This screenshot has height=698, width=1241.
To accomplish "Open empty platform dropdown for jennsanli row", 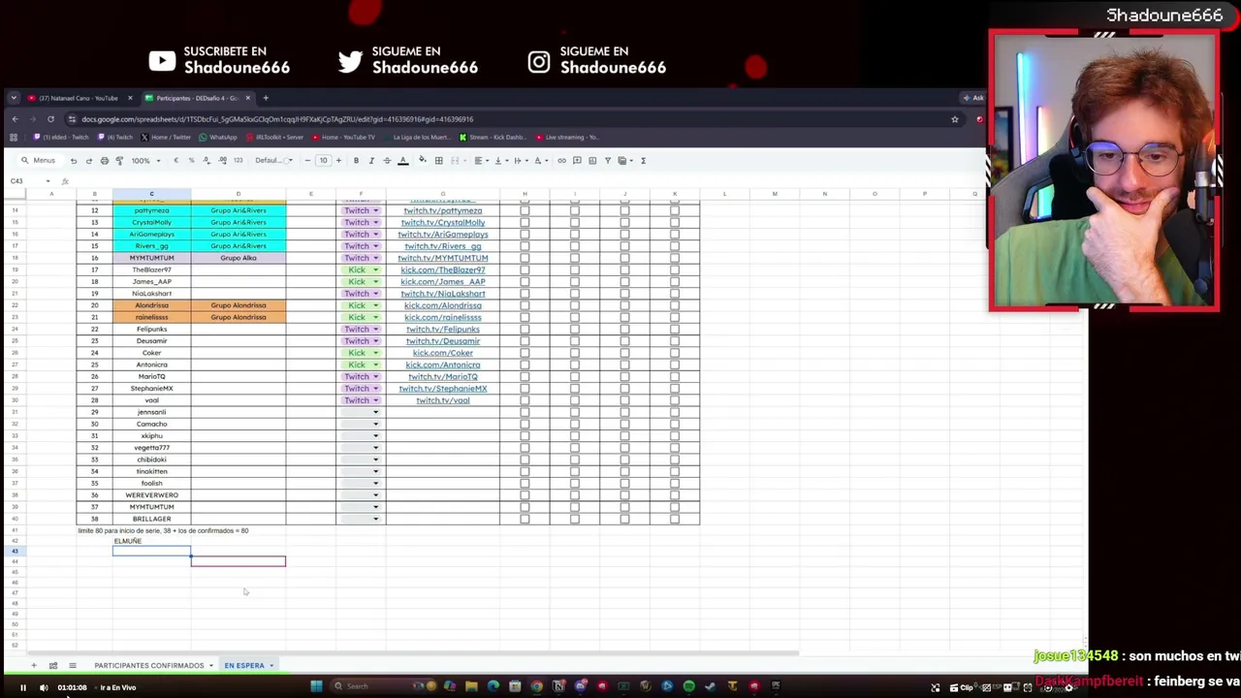I will 375,412.
